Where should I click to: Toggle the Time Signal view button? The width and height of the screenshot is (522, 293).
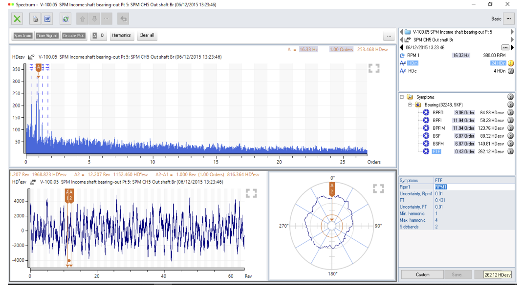tap(47, 36)
